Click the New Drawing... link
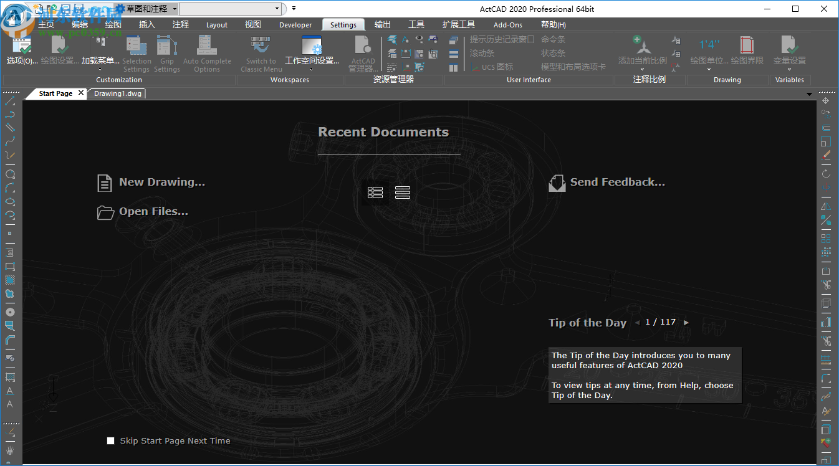 (161, 183)
